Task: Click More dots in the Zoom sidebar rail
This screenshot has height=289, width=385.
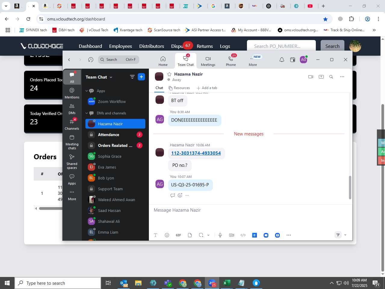Action: (x=72, y=195)
